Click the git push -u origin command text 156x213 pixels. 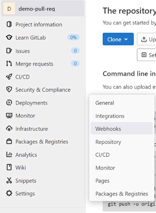coord(132,204)
